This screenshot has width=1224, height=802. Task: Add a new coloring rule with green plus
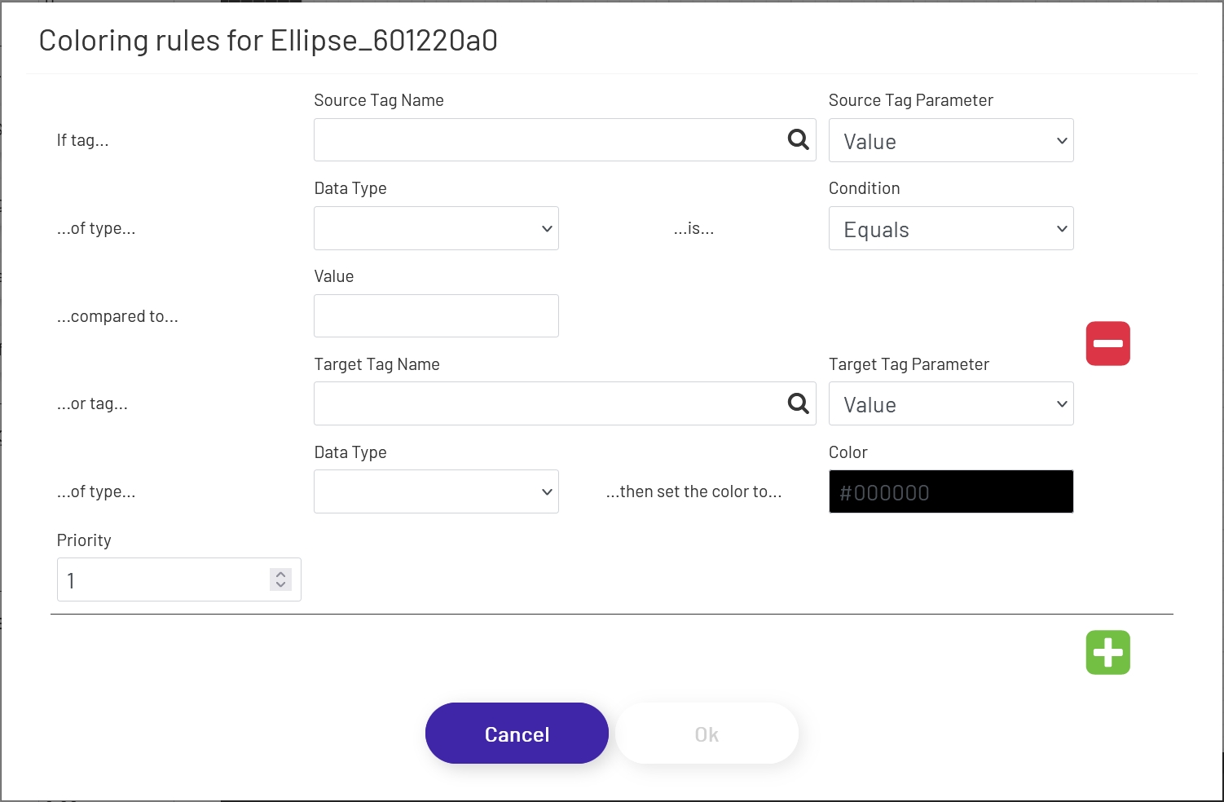[1107, 652]
